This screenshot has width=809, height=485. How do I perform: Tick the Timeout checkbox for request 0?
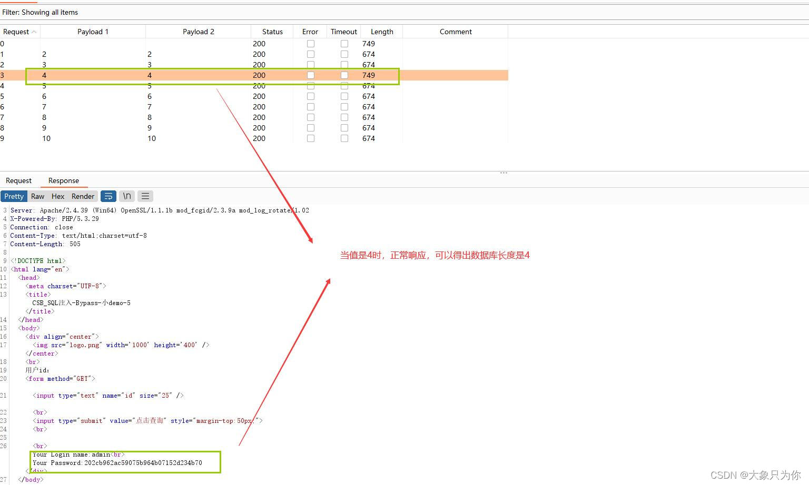pos(344,44)
